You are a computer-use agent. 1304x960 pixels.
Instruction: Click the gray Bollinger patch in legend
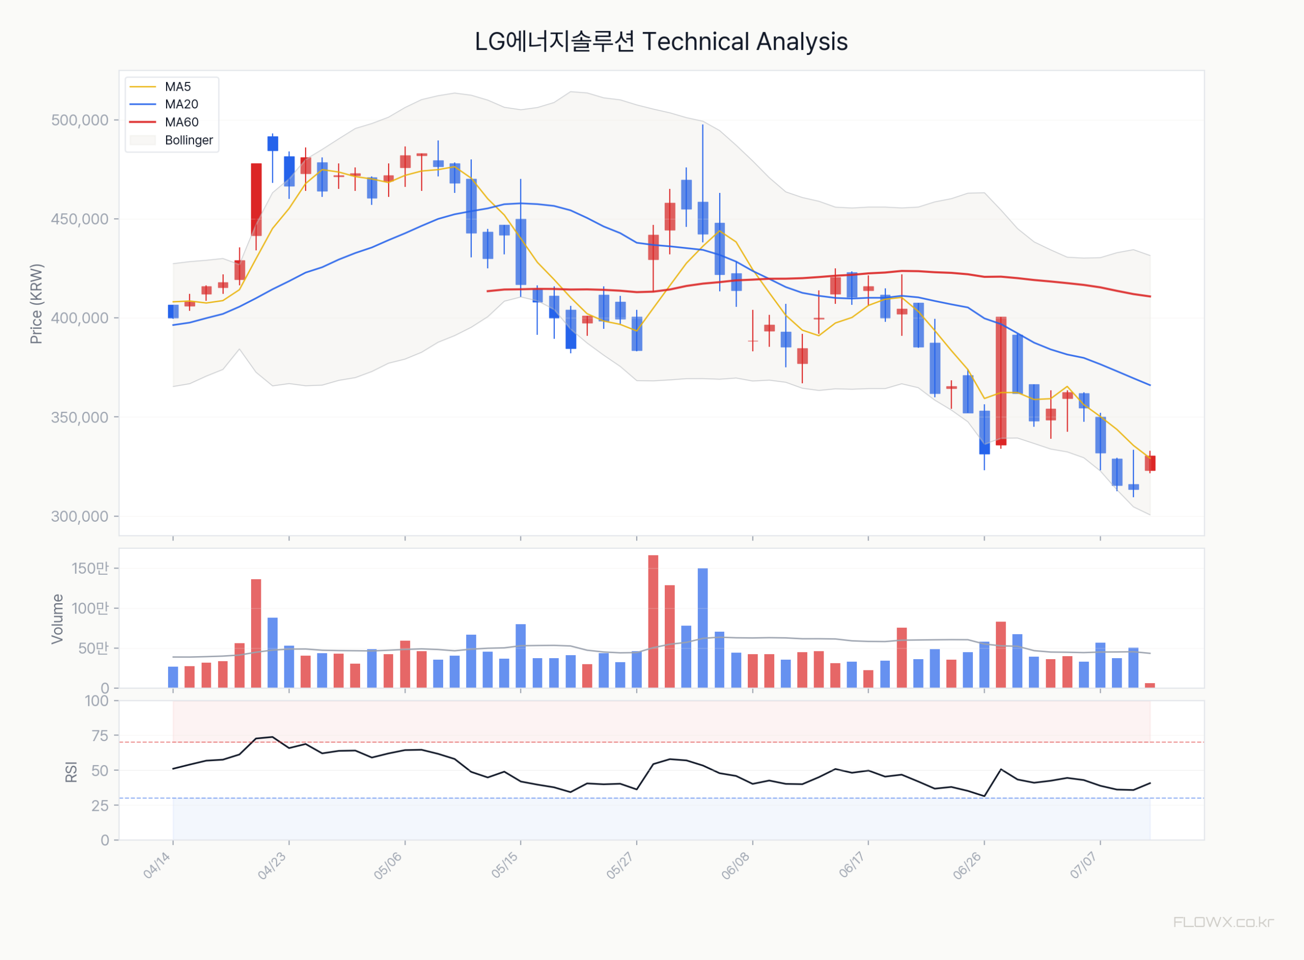pyautogui.click(x=143, y=140)
